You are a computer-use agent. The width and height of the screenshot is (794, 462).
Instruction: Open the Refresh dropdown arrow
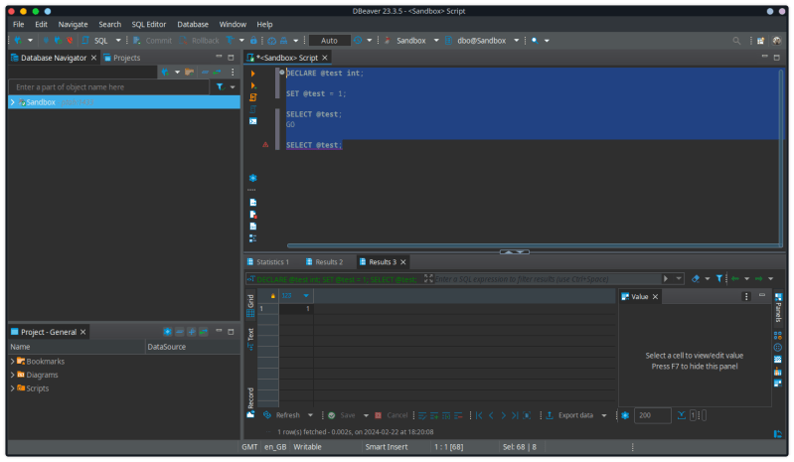[x=310, y=415]
